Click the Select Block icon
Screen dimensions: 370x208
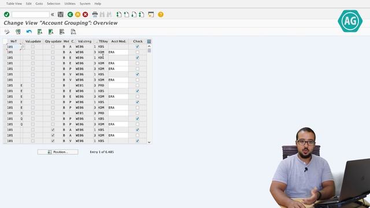tap(51, 32)
